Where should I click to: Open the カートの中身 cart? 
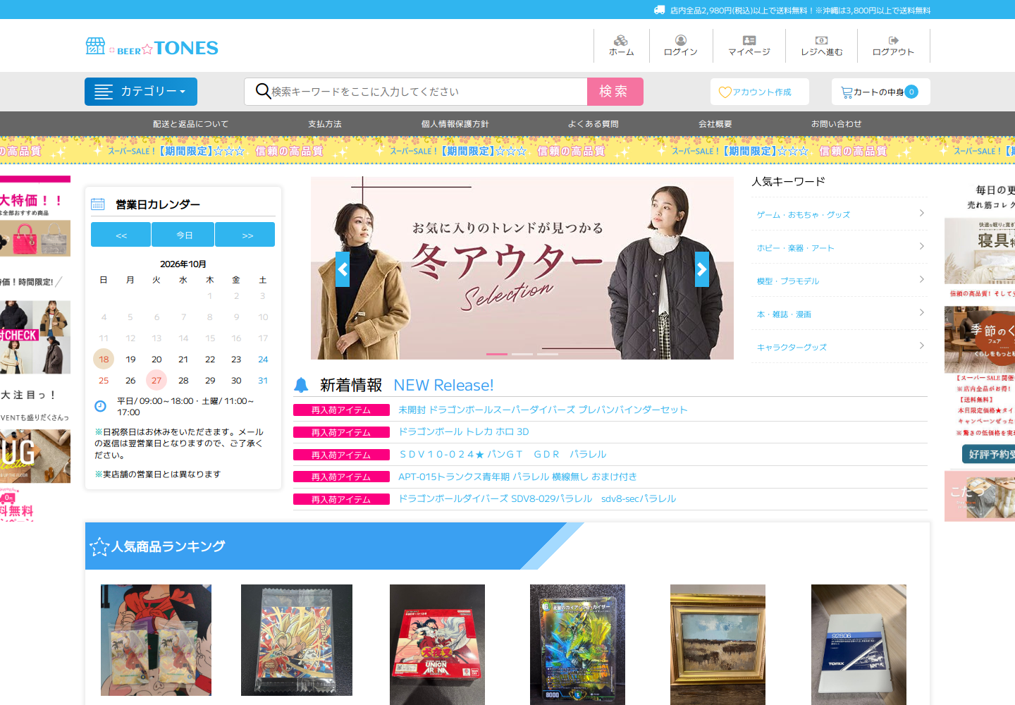coord(881,92)
